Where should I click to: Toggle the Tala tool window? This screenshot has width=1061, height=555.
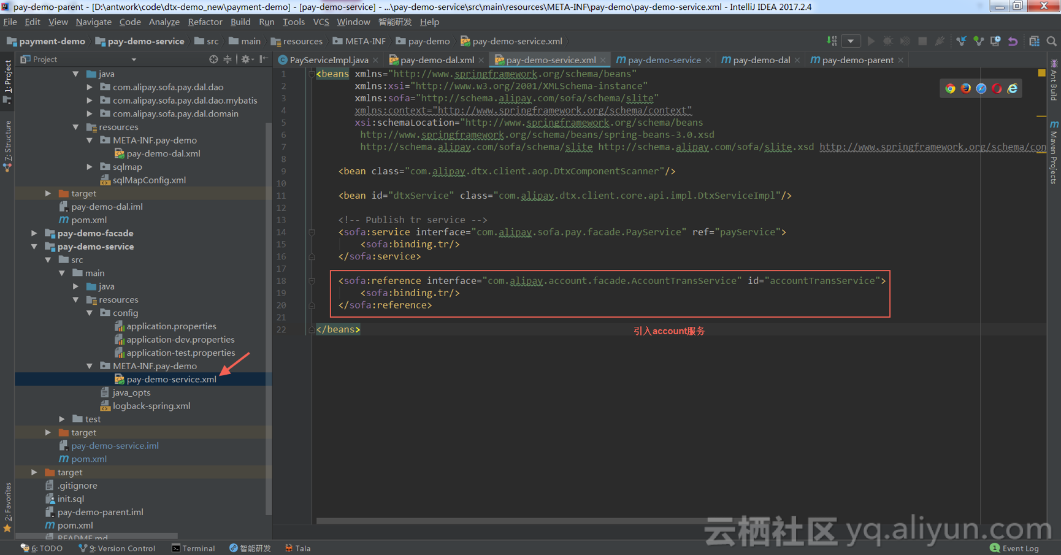point(297,548)
